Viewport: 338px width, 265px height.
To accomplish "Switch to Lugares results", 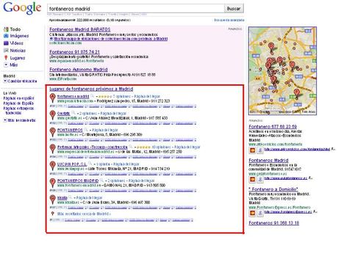I will click(18, 58).
